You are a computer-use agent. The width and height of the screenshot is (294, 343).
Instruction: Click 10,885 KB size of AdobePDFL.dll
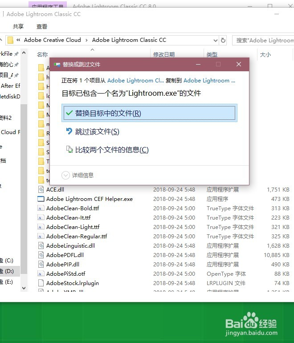(x=277, y=255)
